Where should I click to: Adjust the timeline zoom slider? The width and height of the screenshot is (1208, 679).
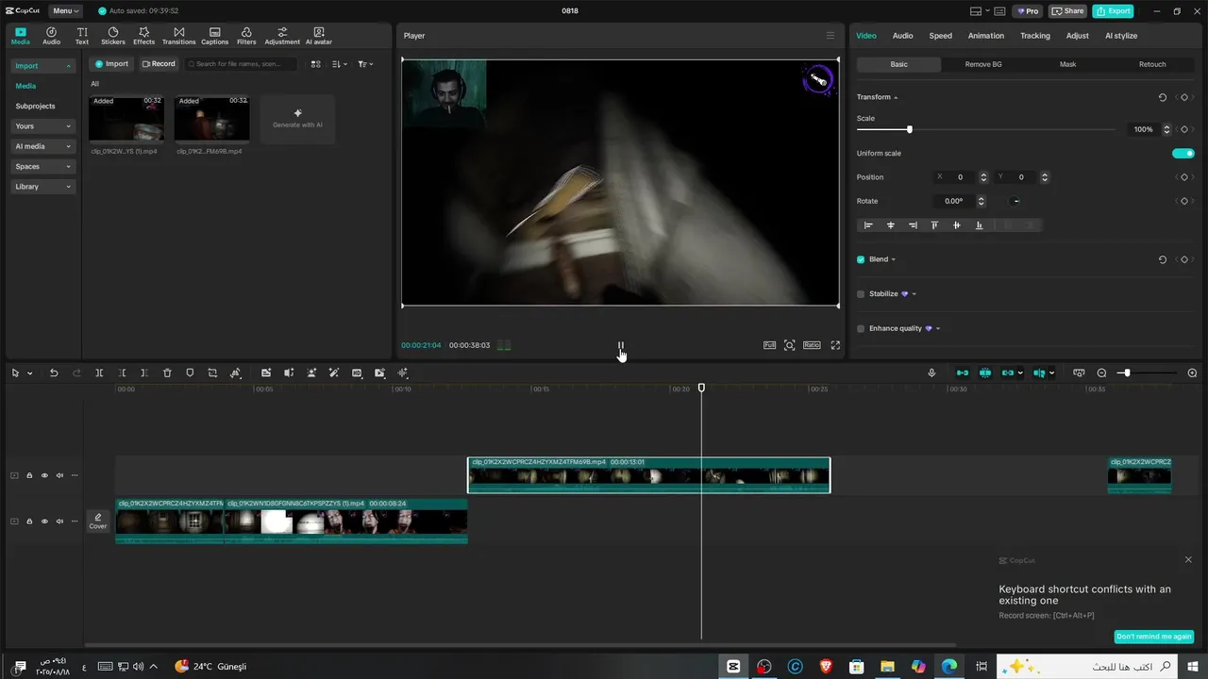(x=1127, y=373)
